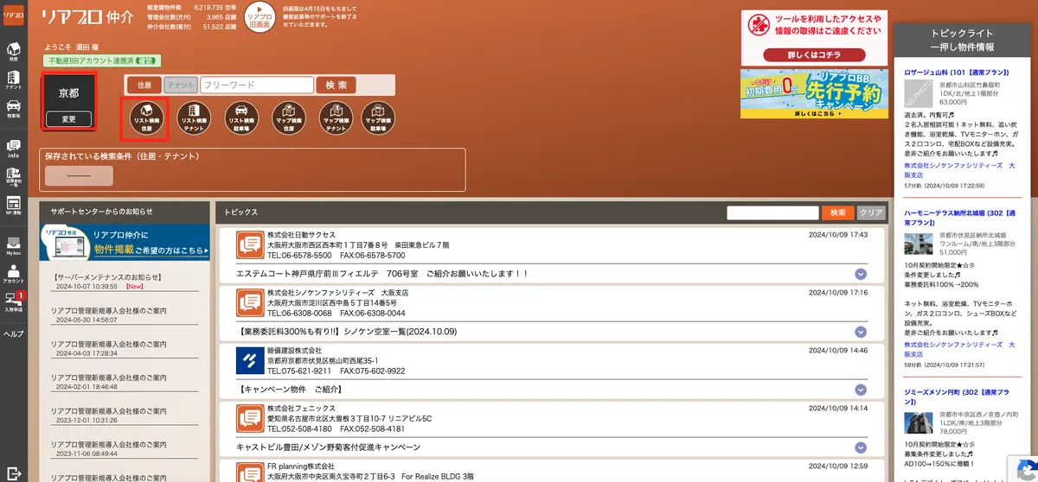Viewport: 1038px width, 482px height.
Task: Click the saved search condition placeholder button
Action: 79,175
